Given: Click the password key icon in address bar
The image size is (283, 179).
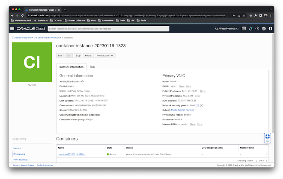Looking at the screenshot, I should coord(234,15).
